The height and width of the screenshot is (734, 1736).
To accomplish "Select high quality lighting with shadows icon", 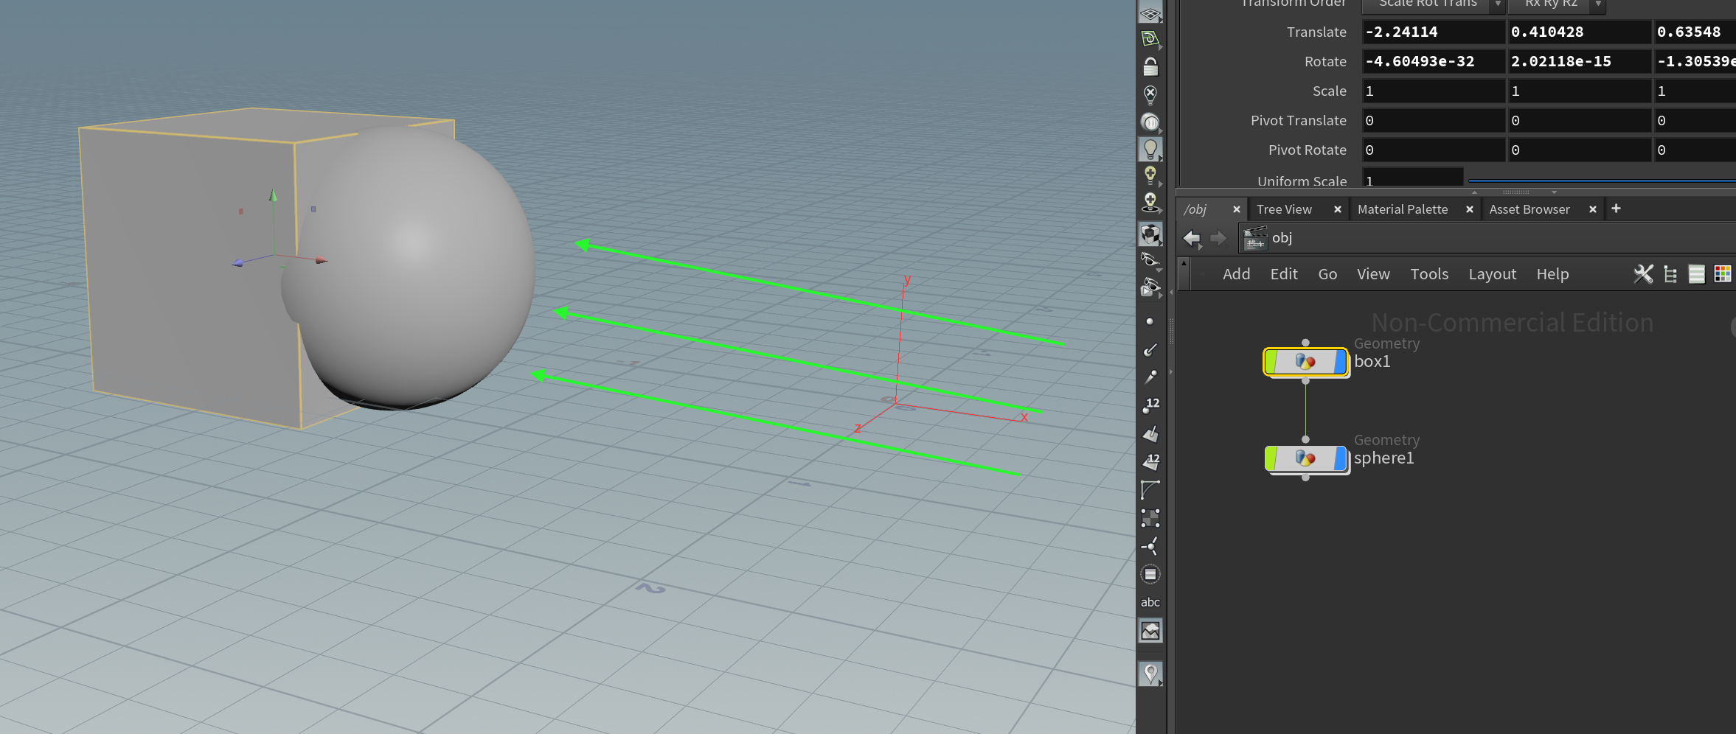I will pyautogui.click(x=1150, y=202).
